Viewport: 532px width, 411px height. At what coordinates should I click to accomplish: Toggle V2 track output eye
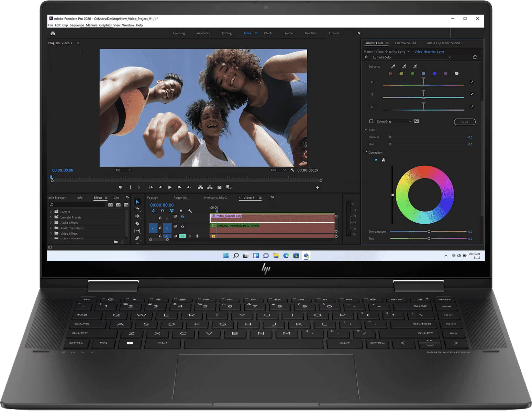(182, 216)
